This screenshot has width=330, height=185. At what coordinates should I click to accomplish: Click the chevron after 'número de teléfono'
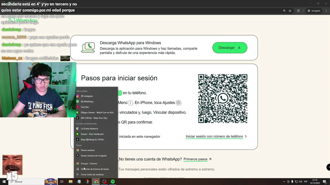tap(246, 136)
